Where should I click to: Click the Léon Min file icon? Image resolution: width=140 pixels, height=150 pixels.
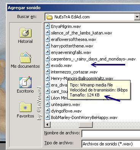(48, 98)
